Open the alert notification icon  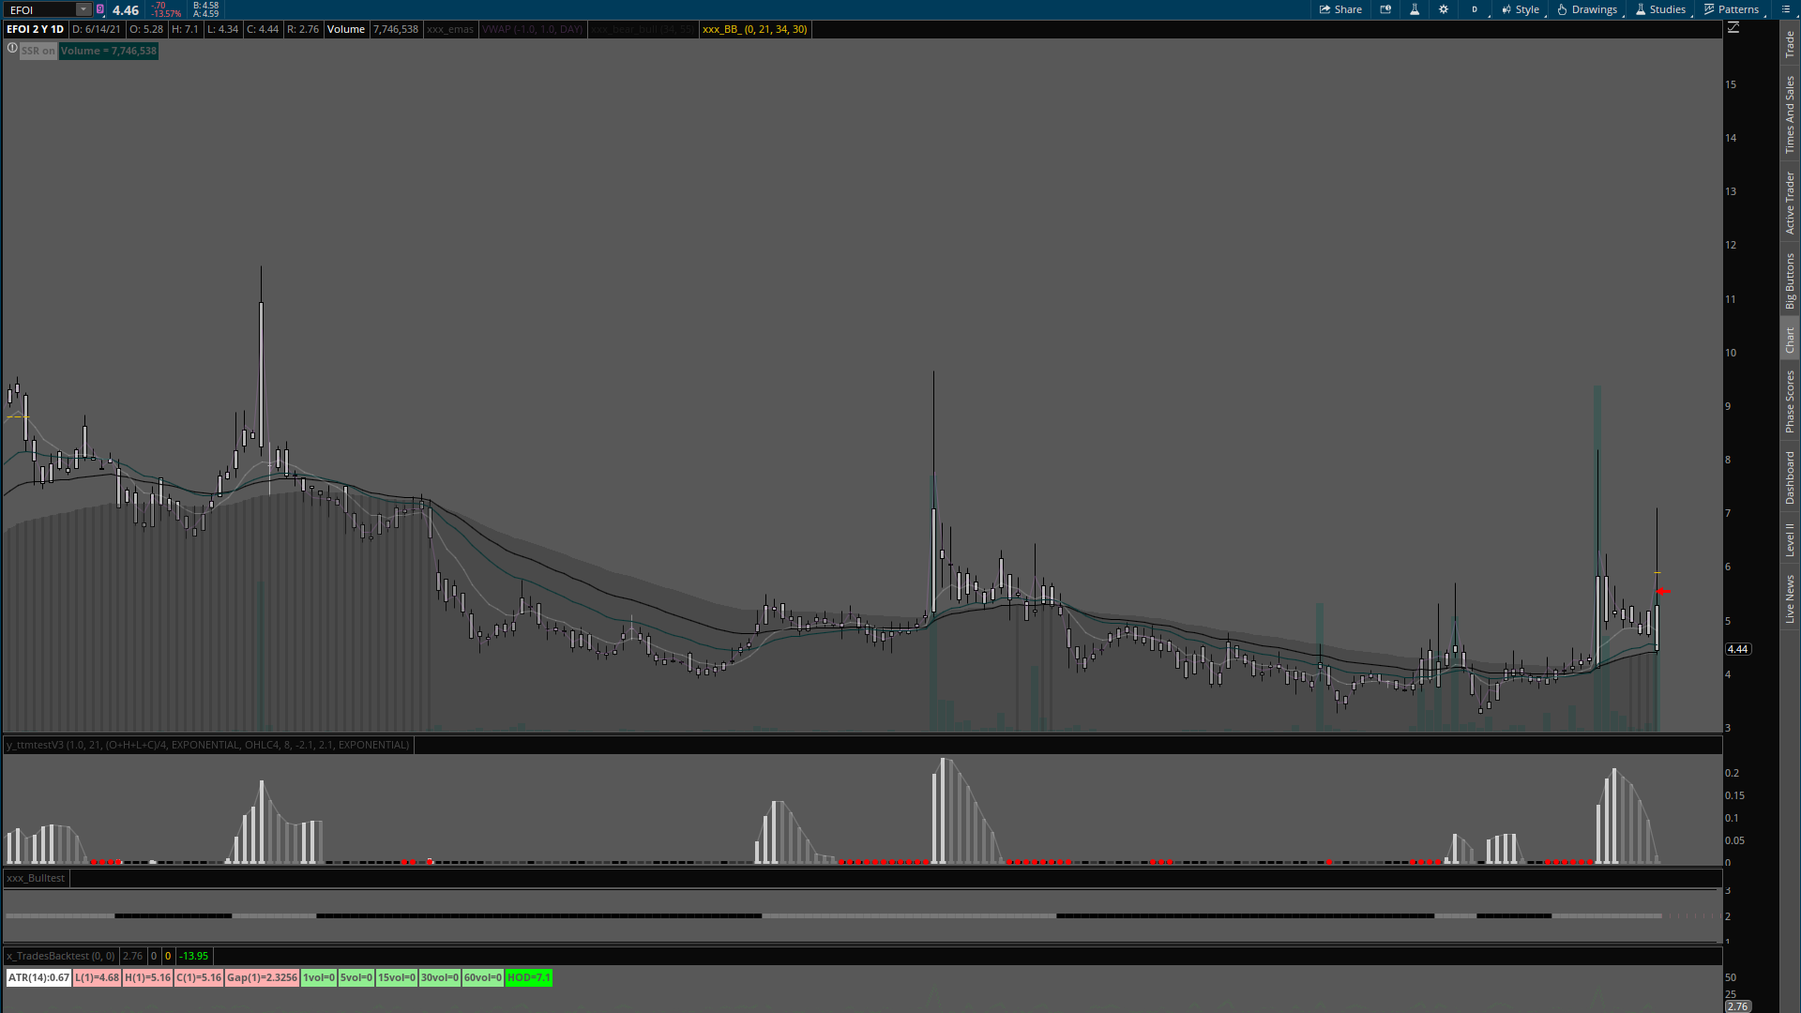(1385, 9)
